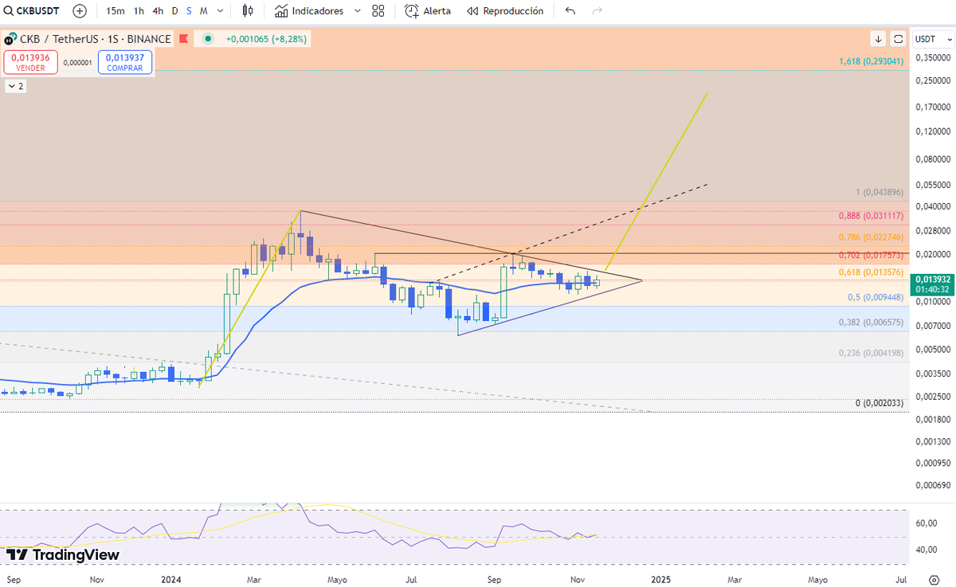Click the green market status dot
The width and height of the screenshot is (956, 587).
(208, 38)
